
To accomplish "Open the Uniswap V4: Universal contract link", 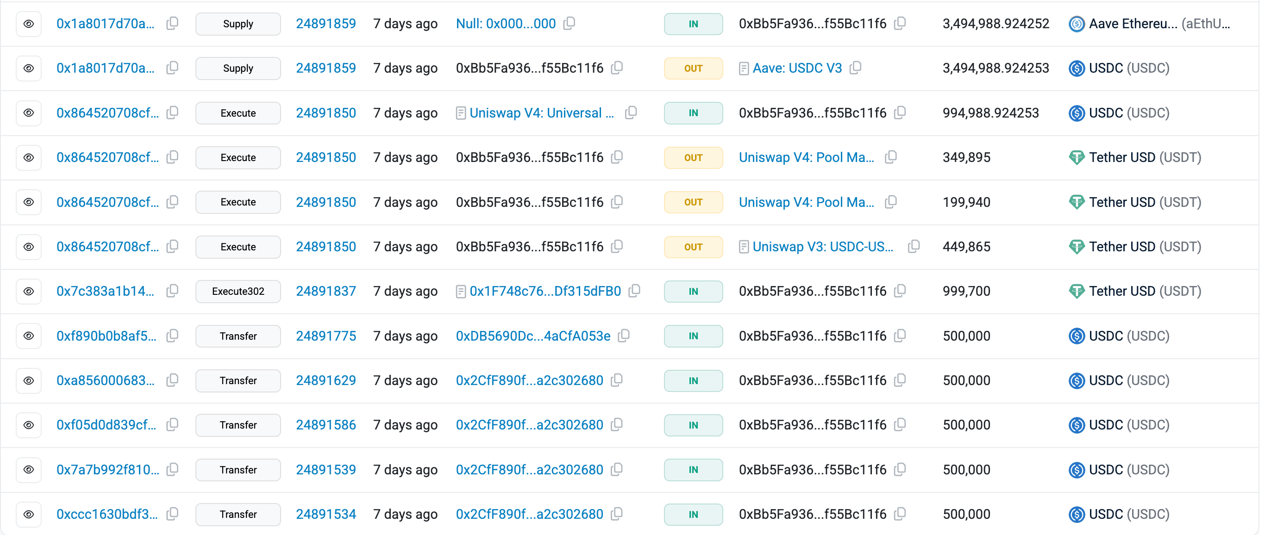I will 541,113.
